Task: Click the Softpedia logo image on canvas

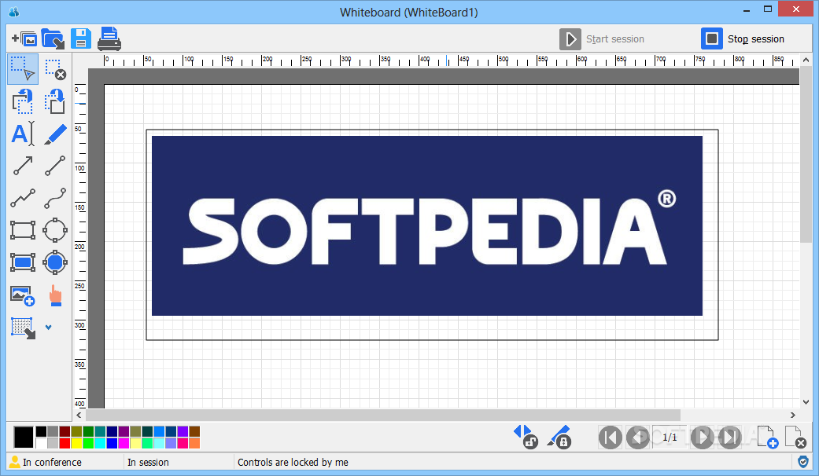Action: 426,225
